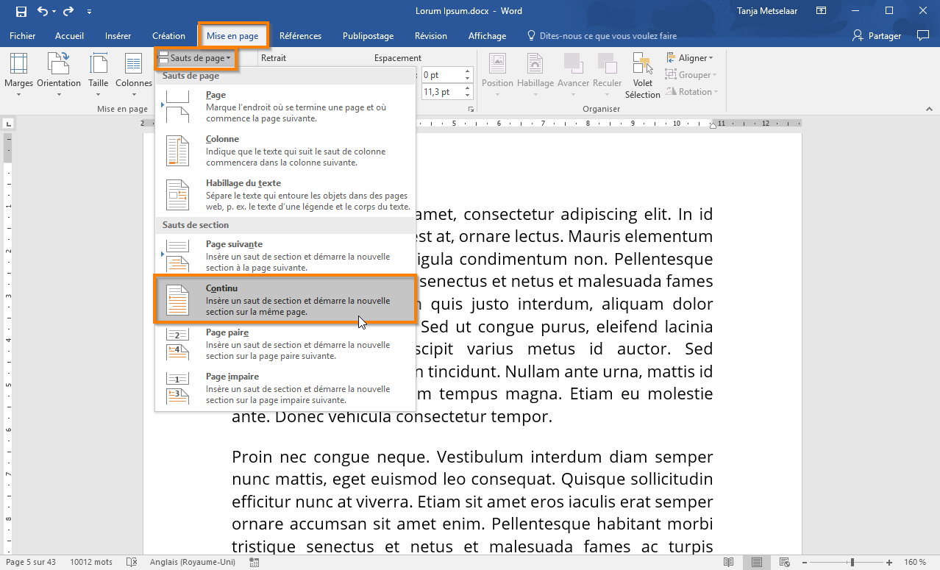940x570 pixels.
Task: Open the paragraph dialog launcher
Action: [470, 109]
